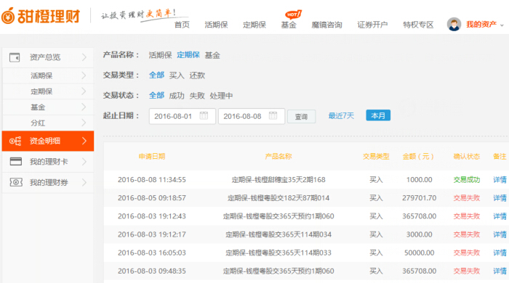
Task: Open 特权专区 in the top navigation
Action: coord(418,25)
